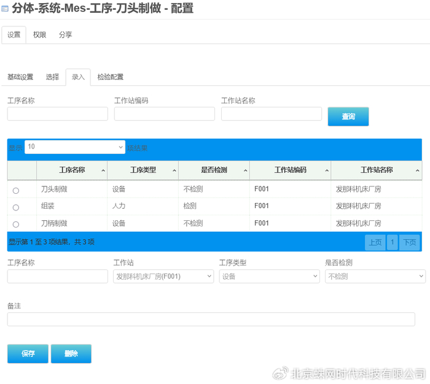The image size is (430, 384).
Task: Click 不检测 in the 刀头制做 row
Action: click(193, 190)
